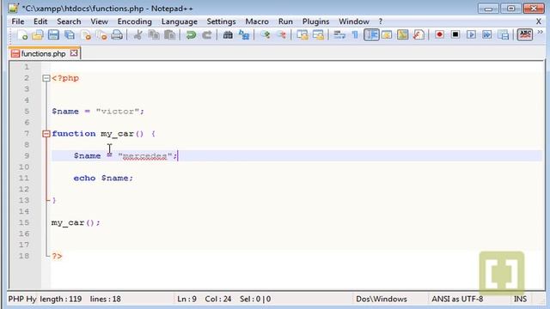Image resolution: width=550 pixels, height=309 pixels.
Task: Click the Print icon
Action: (117, 34)
